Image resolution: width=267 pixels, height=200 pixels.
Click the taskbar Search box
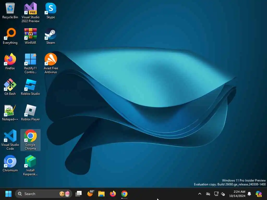44,194
